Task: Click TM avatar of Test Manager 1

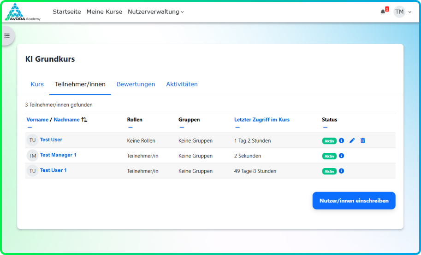Action: tap(32, 156)
